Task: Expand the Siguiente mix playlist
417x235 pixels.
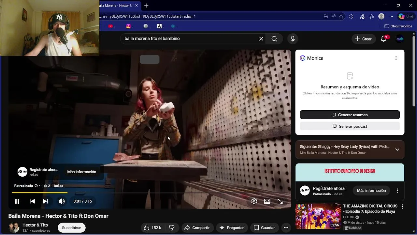Action: [x=397, y=149]
